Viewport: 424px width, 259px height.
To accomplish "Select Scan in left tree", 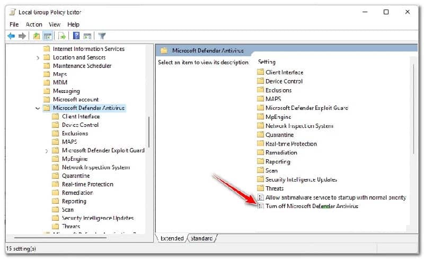I will pyautogui.click(x=68, y=210).
